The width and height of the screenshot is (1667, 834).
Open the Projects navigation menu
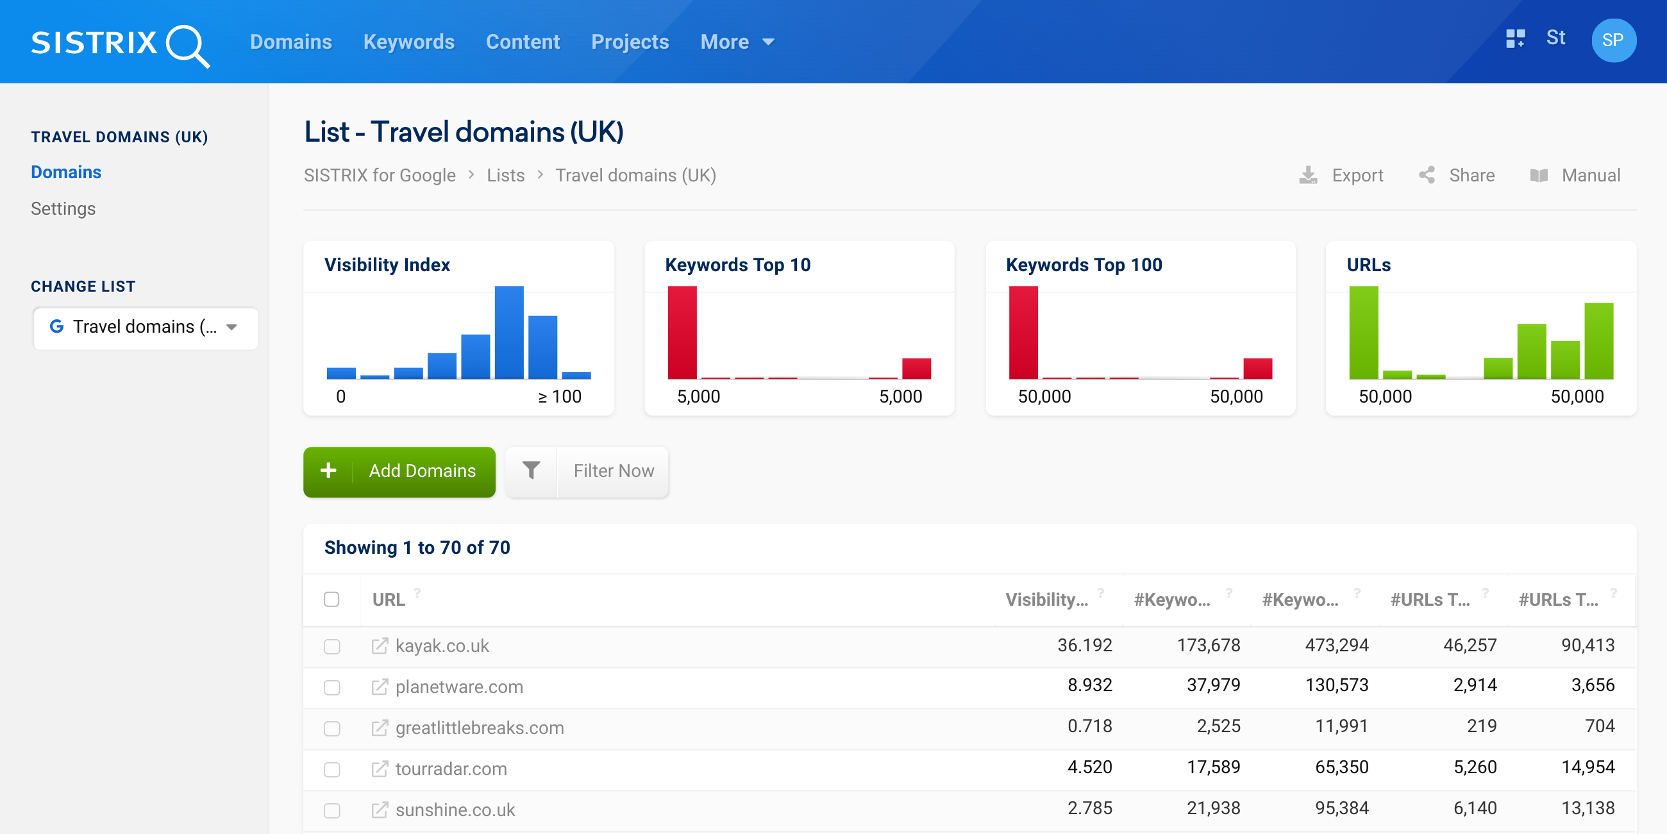630,42
